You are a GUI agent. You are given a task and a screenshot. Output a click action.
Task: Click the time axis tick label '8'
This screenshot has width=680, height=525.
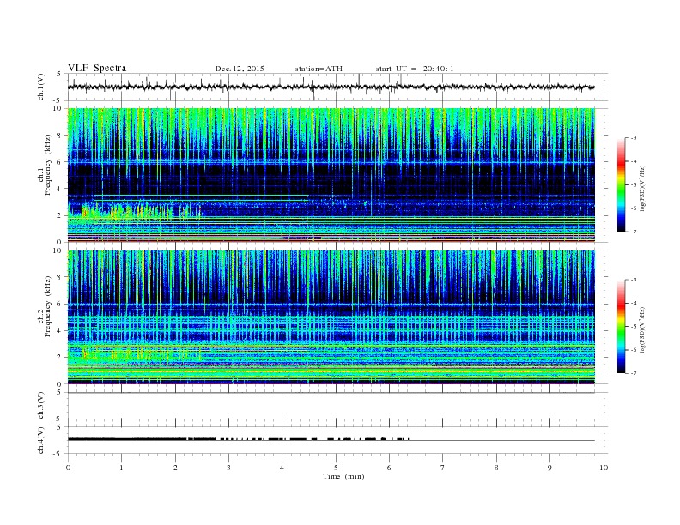[x=496, y=468]
